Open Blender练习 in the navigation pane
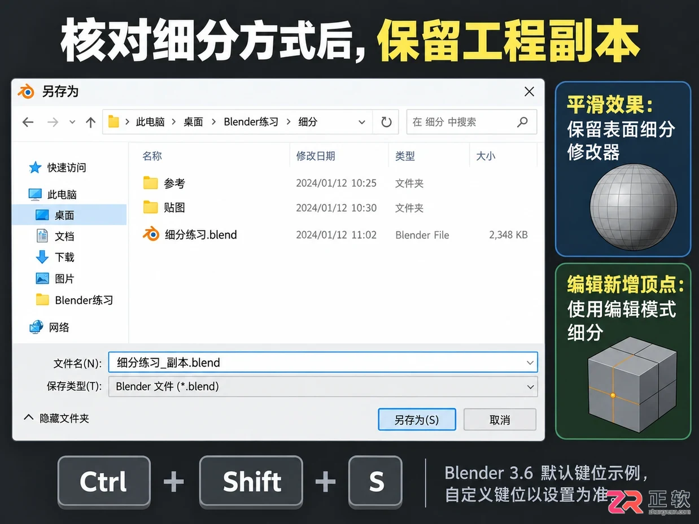699x524 pixels. (x=84, y=300)
